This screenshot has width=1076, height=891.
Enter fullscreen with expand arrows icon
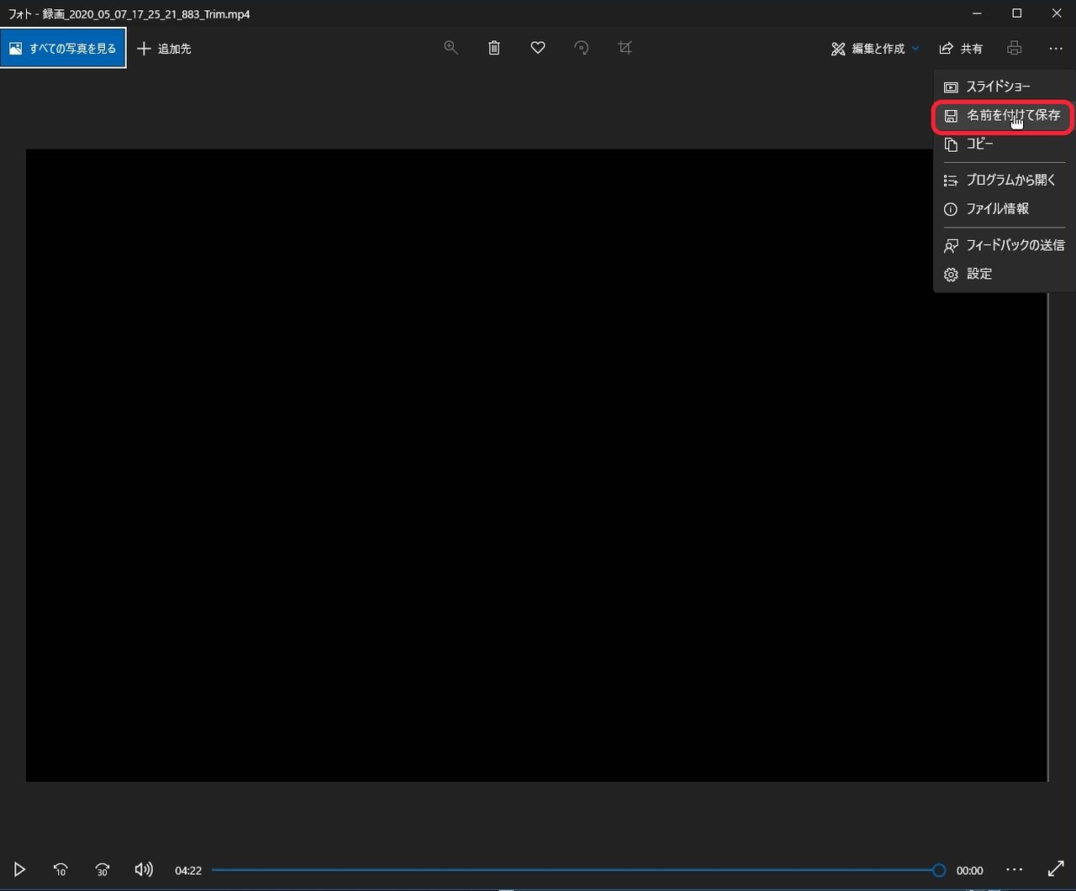coord(1056,870)
